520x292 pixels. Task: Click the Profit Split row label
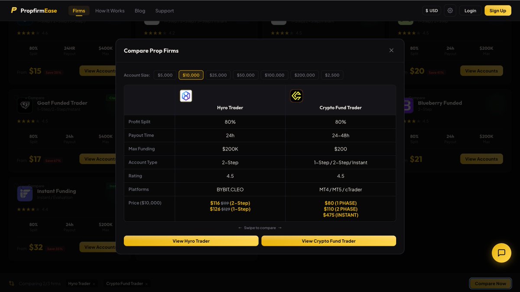(140, 122)
